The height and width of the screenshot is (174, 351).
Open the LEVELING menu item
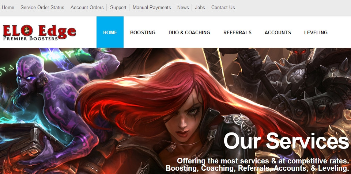point(316,32)
